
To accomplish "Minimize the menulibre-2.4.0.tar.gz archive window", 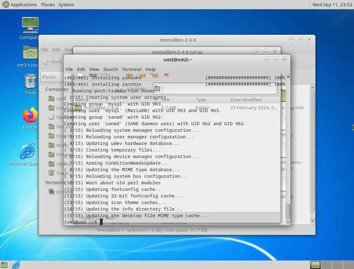I will (257, 52).
